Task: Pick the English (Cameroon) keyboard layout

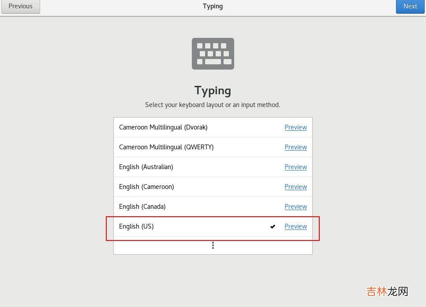Action: click(x=146, y=187)
